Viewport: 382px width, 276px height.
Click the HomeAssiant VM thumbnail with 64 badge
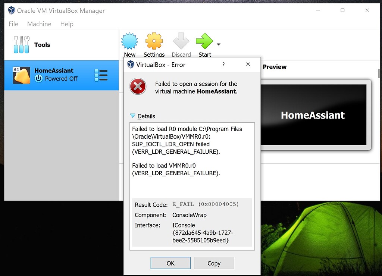(x=21, y=75)
